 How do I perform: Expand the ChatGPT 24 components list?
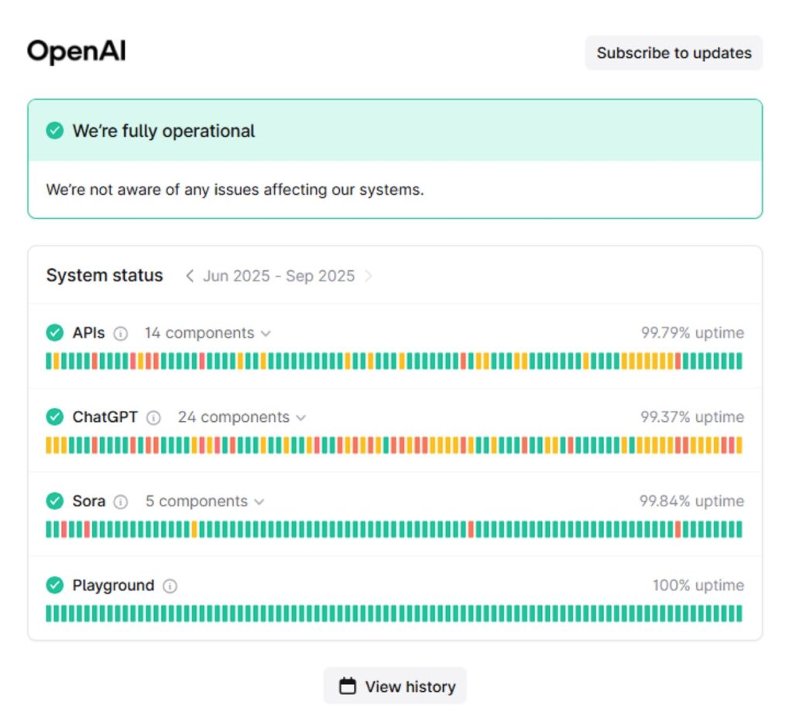242,417
